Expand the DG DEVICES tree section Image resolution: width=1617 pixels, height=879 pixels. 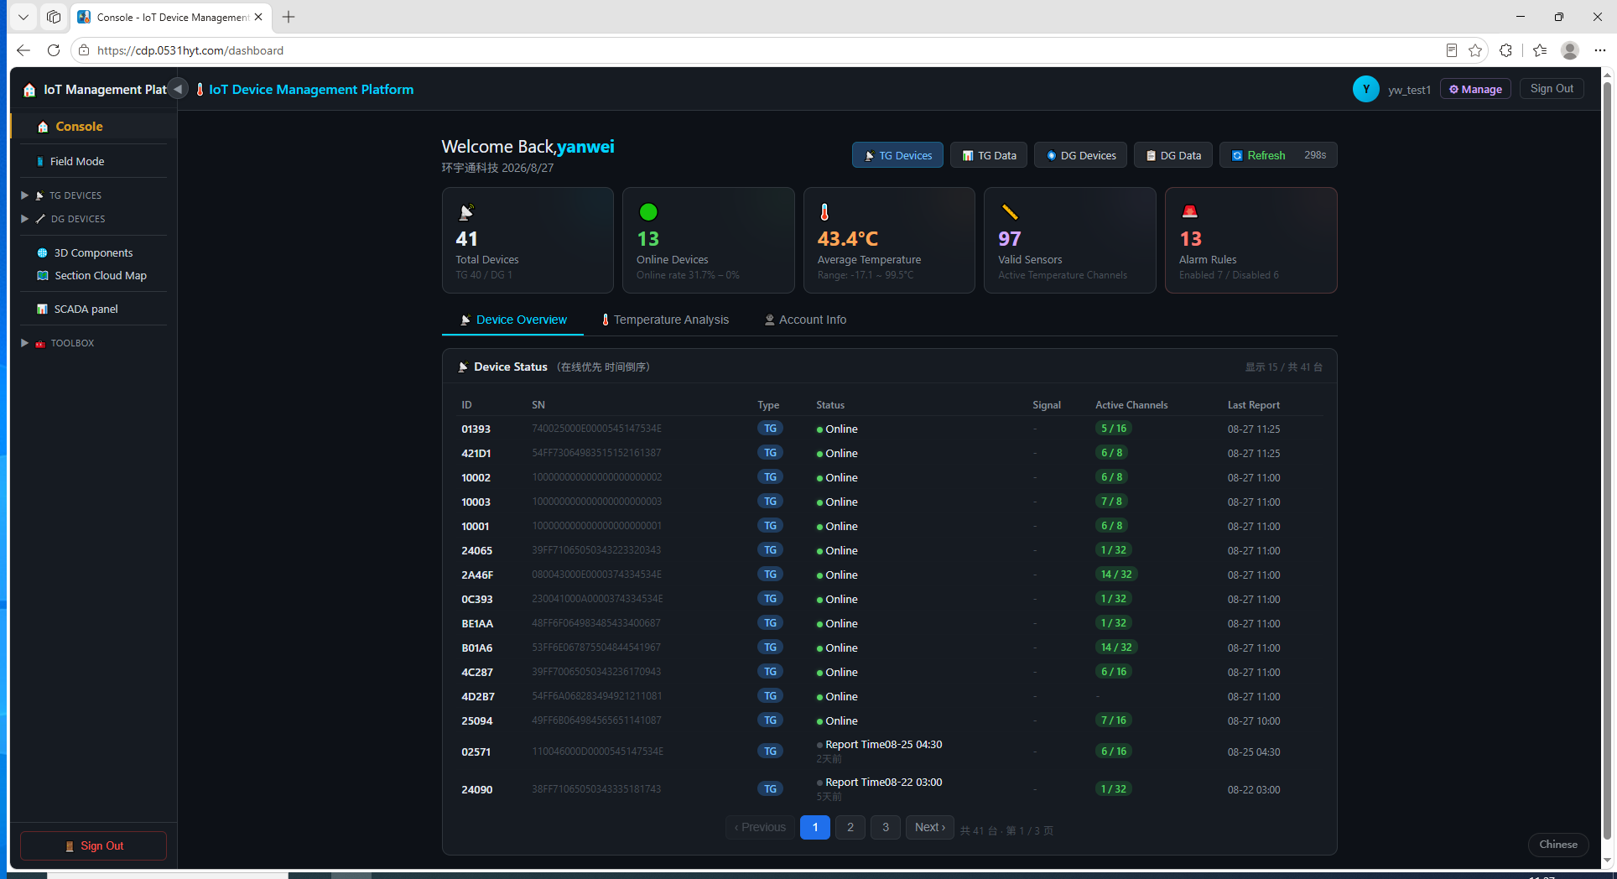click(25, 219)
